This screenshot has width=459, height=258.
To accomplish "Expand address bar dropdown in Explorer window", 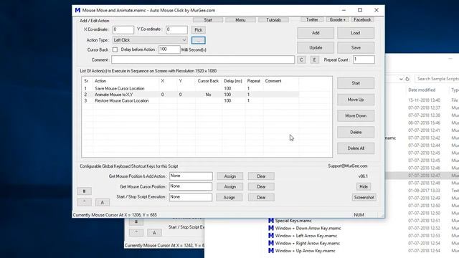I will 401,79.
